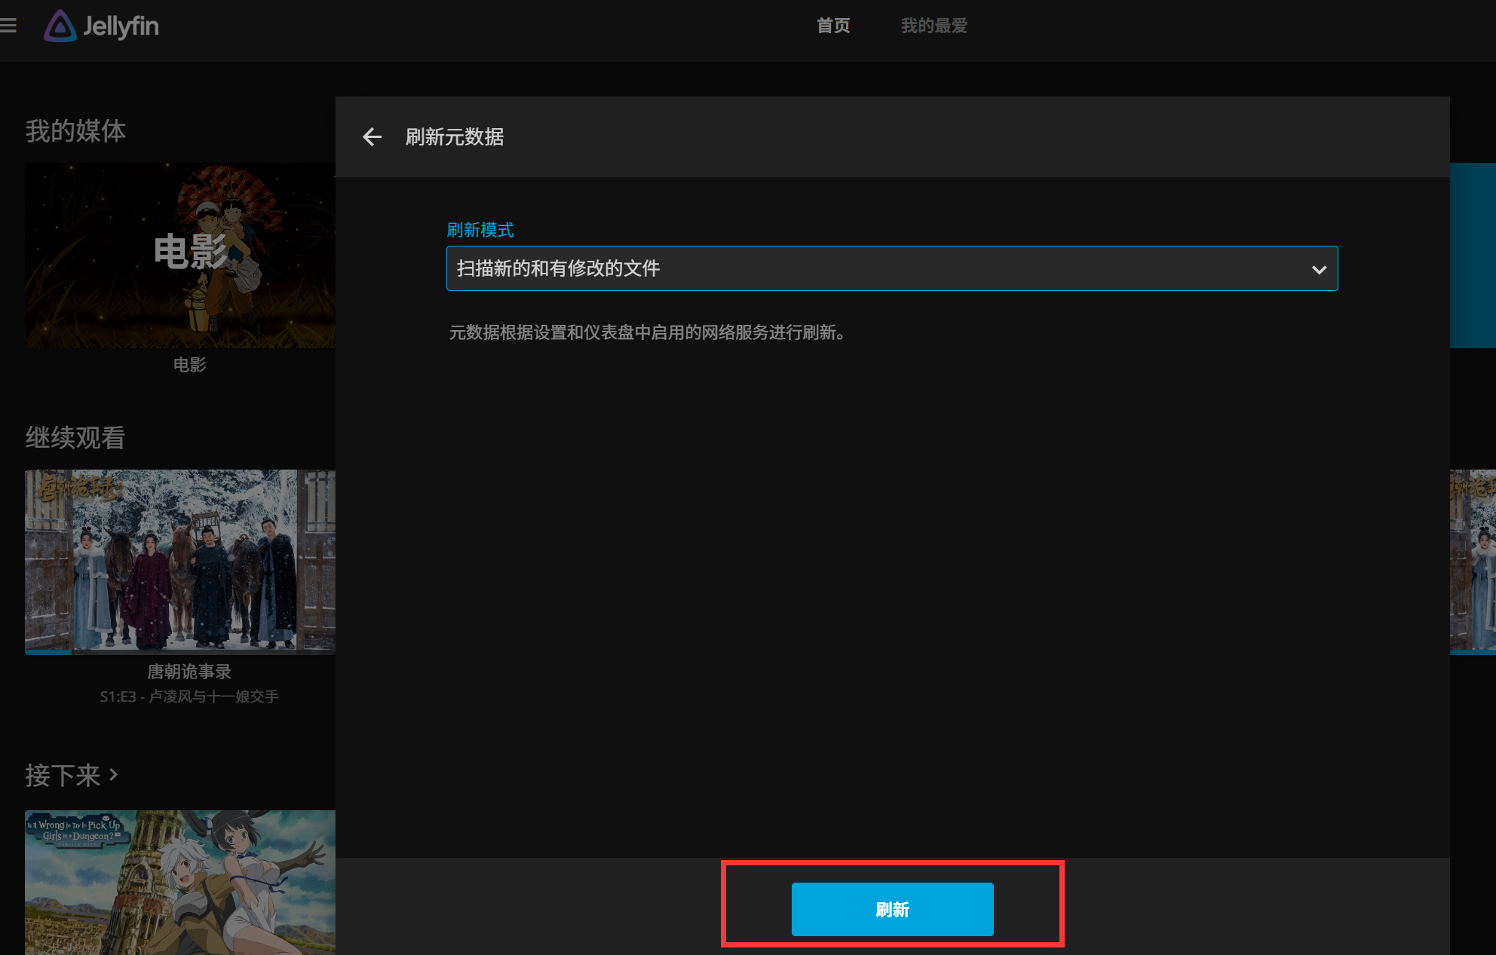Click the partially visible blue card at right edge
Viewport: 1496px width, 955px height.
tap(1472, 255)
